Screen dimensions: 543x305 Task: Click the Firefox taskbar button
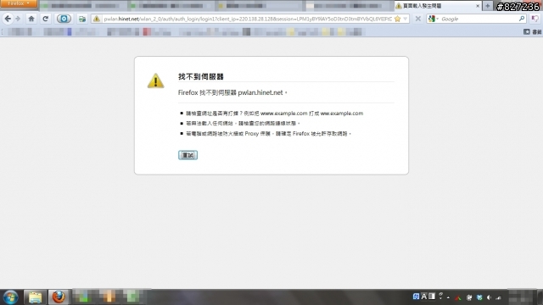59,297
